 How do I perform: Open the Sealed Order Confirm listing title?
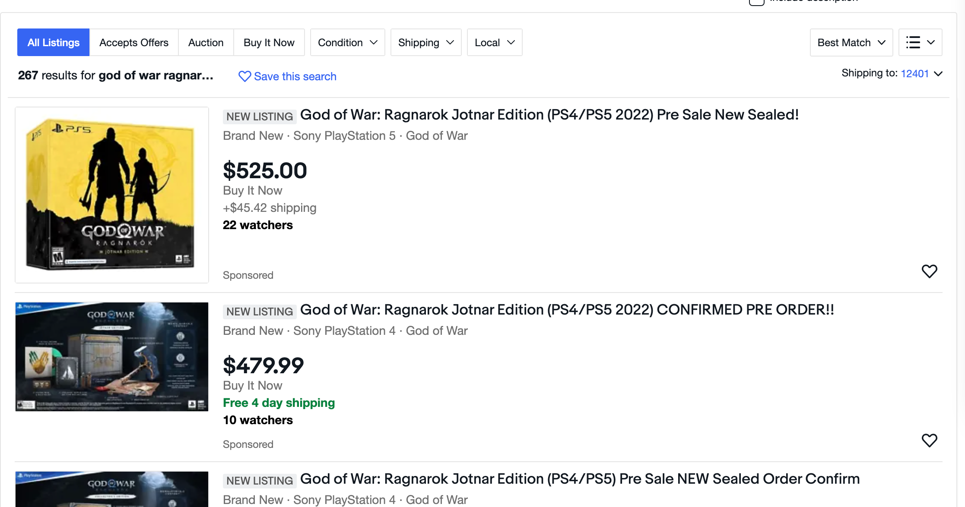point(580,479)
